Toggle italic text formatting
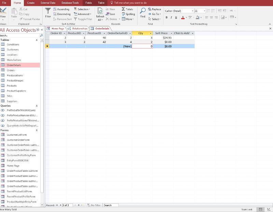Screen dimensions: 273x212 171,17
